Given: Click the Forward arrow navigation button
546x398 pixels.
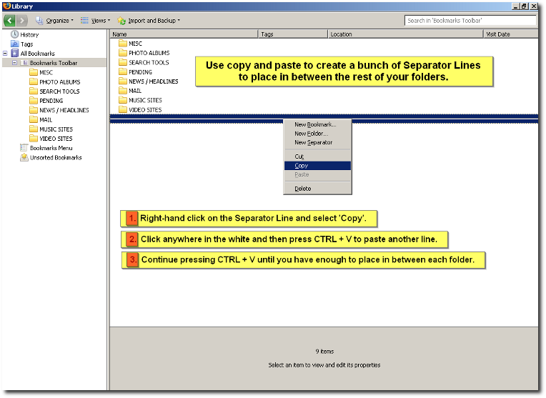Looking at the screenshot, I should coord(23,21).
